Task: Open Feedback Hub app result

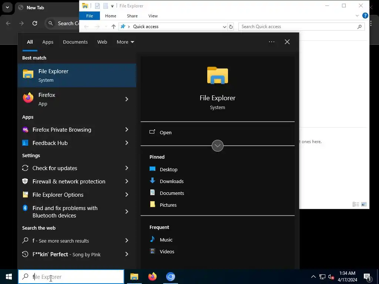Action: pyautogui.click(x=71, y=143)
